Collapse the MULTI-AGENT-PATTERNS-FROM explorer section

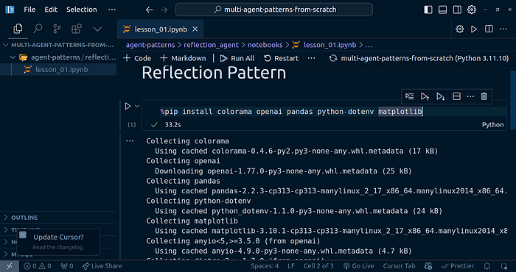58,45
